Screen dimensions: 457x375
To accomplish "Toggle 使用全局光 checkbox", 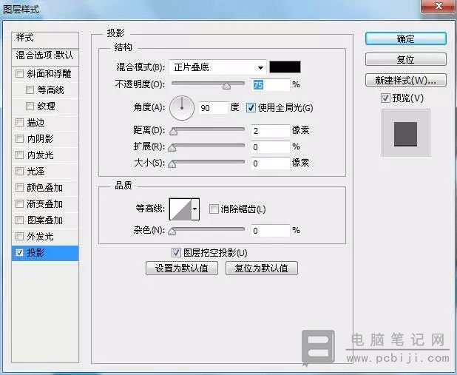I will pyautogui.click(x=251, y=108).
